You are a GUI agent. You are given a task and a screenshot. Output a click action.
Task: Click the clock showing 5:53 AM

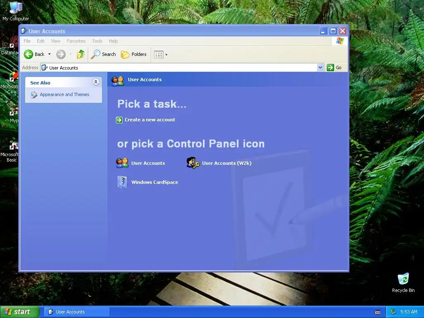point(409,312)
